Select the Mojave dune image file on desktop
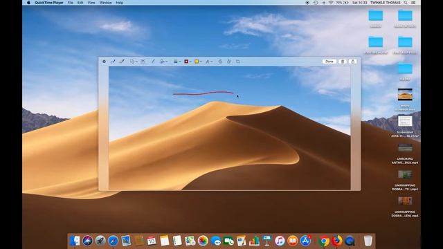443x249 pixels. [x=405, y=100]
